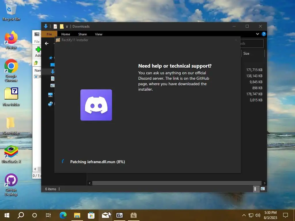
Task: Select Downloads arrow in the navigation pane
Action: (x=52, y=71)
